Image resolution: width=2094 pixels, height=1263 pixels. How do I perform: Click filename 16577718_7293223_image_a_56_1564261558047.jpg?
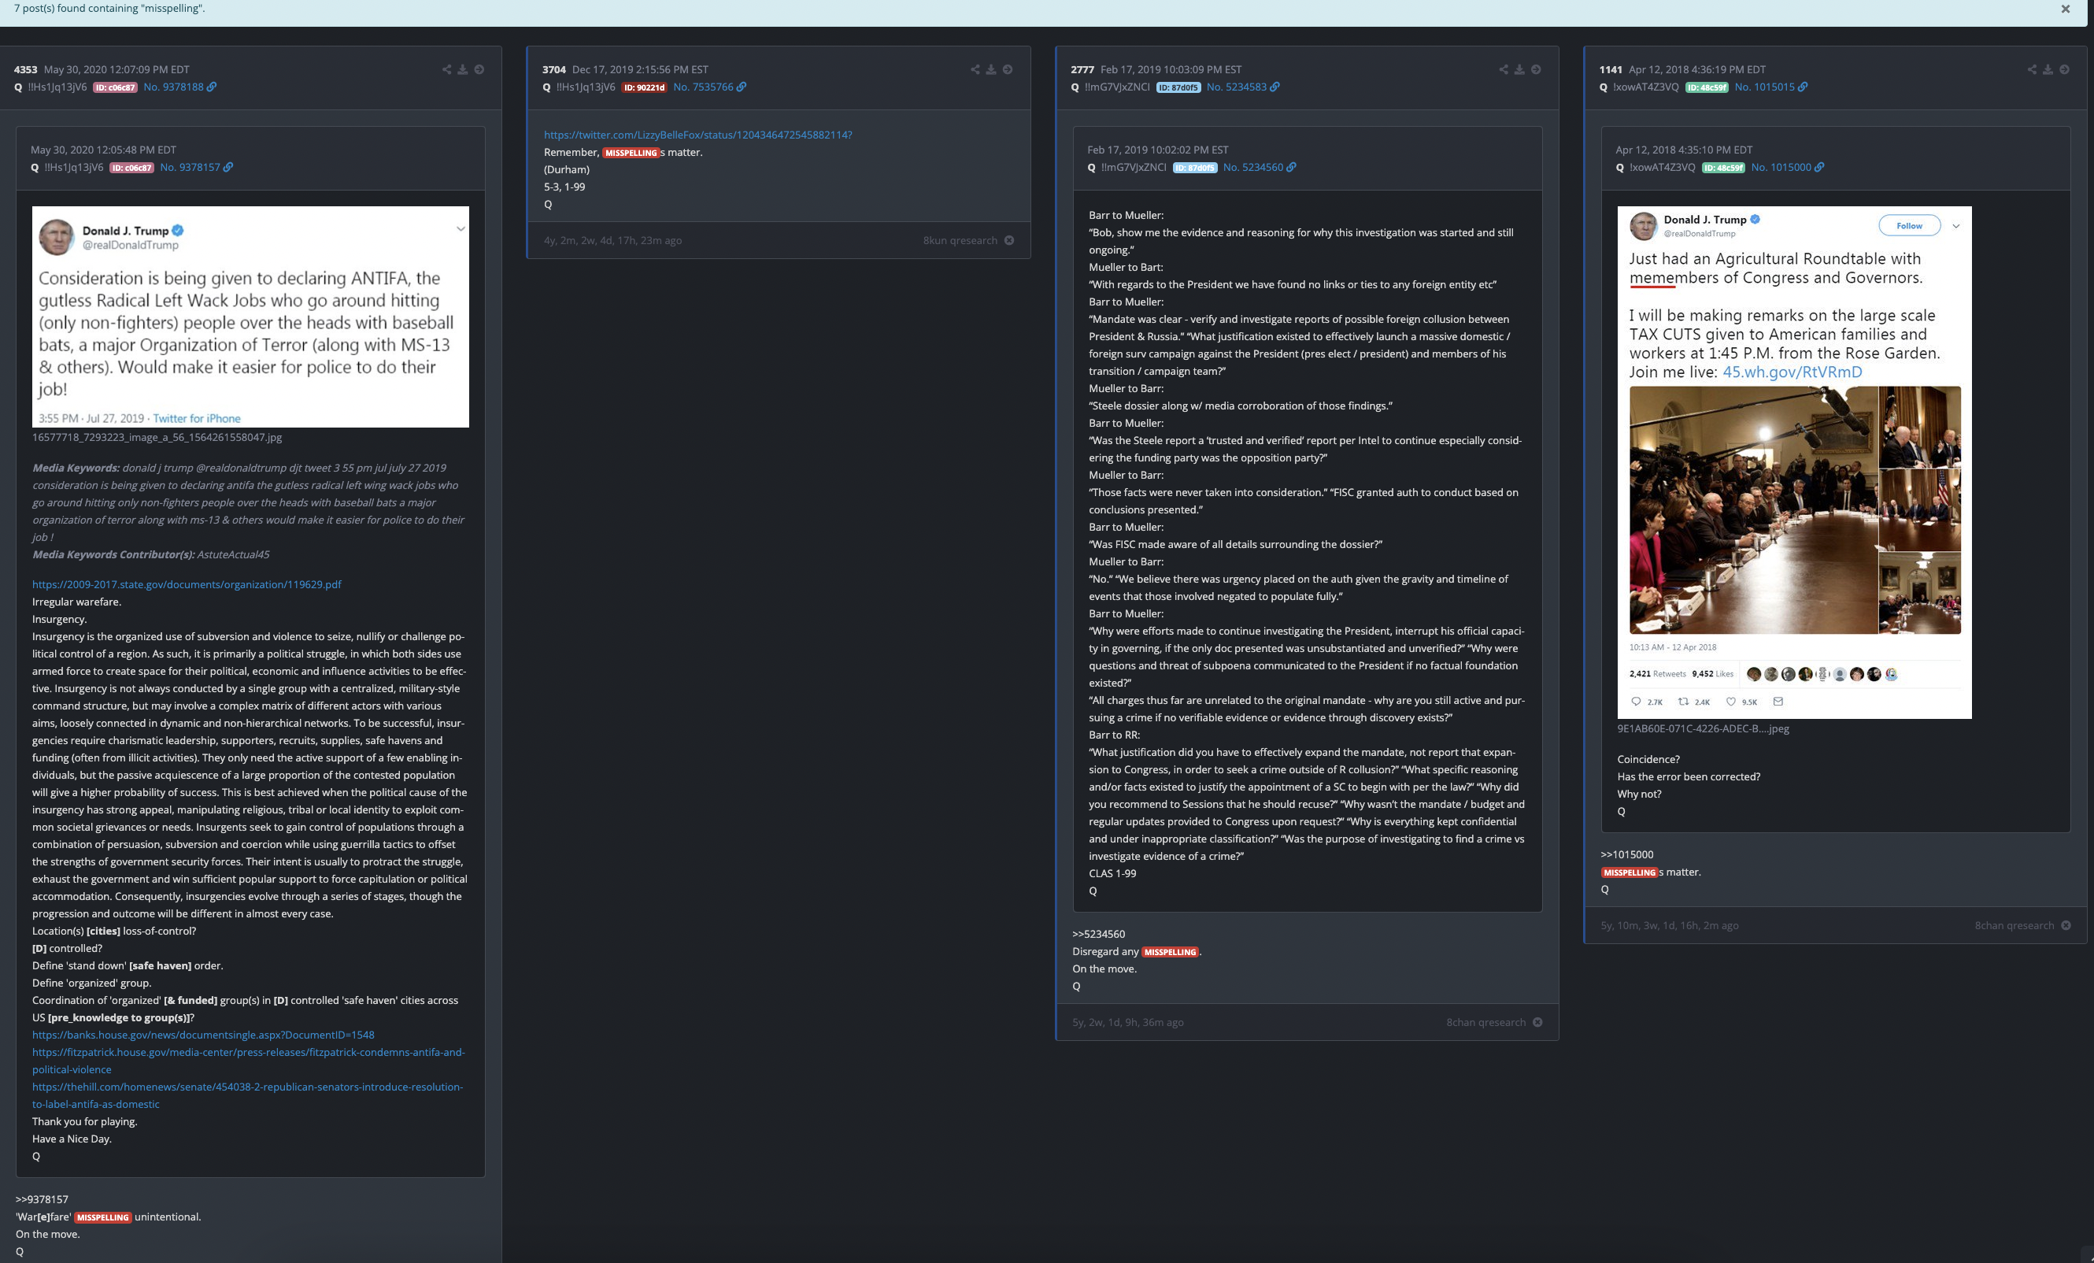pyautogui.click(x=157, y=438)
